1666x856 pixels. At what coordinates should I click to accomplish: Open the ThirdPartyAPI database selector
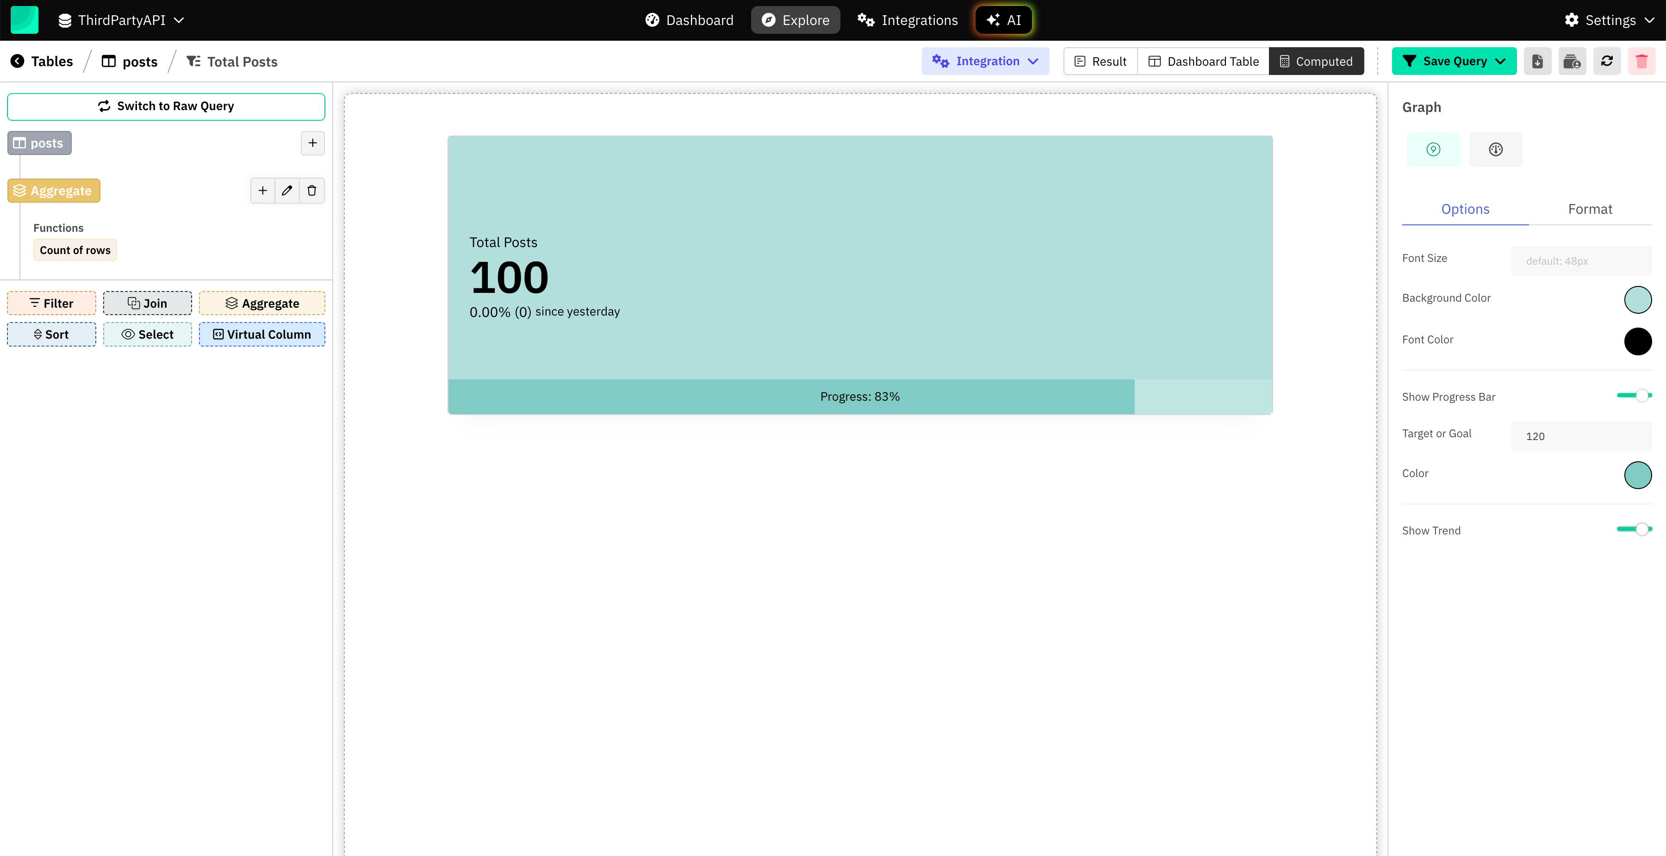click(122, 20)
